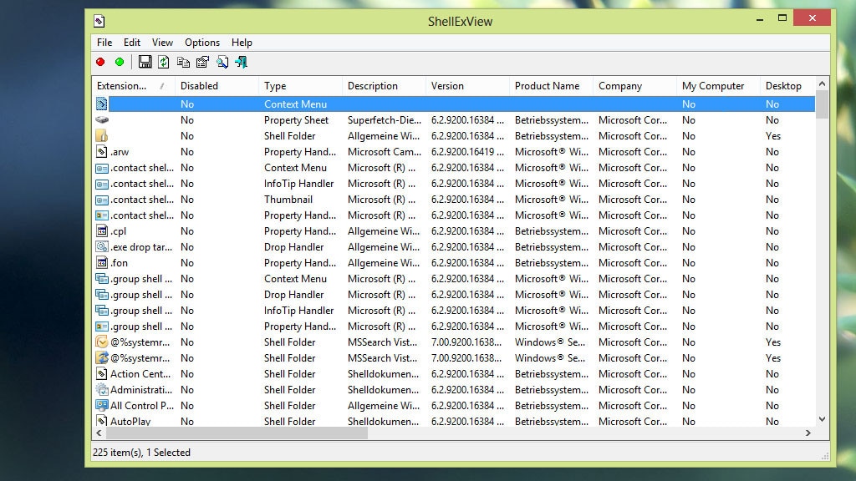Image resolution: width=856 pixels, height=481 pixels.
Task: Click the horizontal scrollbar thumb
Action: [237, 433]
